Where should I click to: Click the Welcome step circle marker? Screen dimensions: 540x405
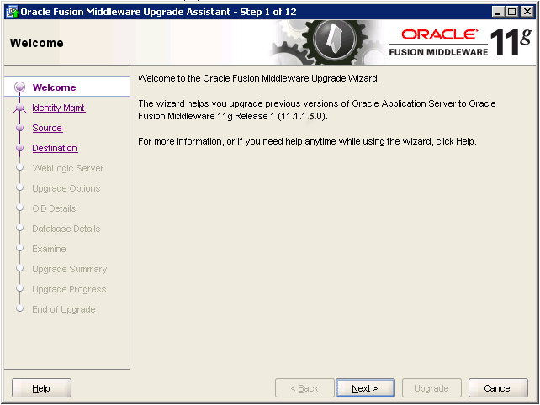(19, 87)
